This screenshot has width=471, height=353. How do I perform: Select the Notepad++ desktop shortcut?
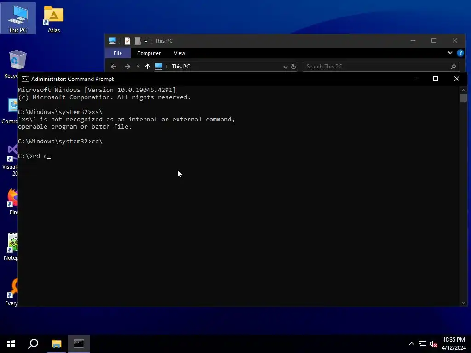[x=12, y=247]
